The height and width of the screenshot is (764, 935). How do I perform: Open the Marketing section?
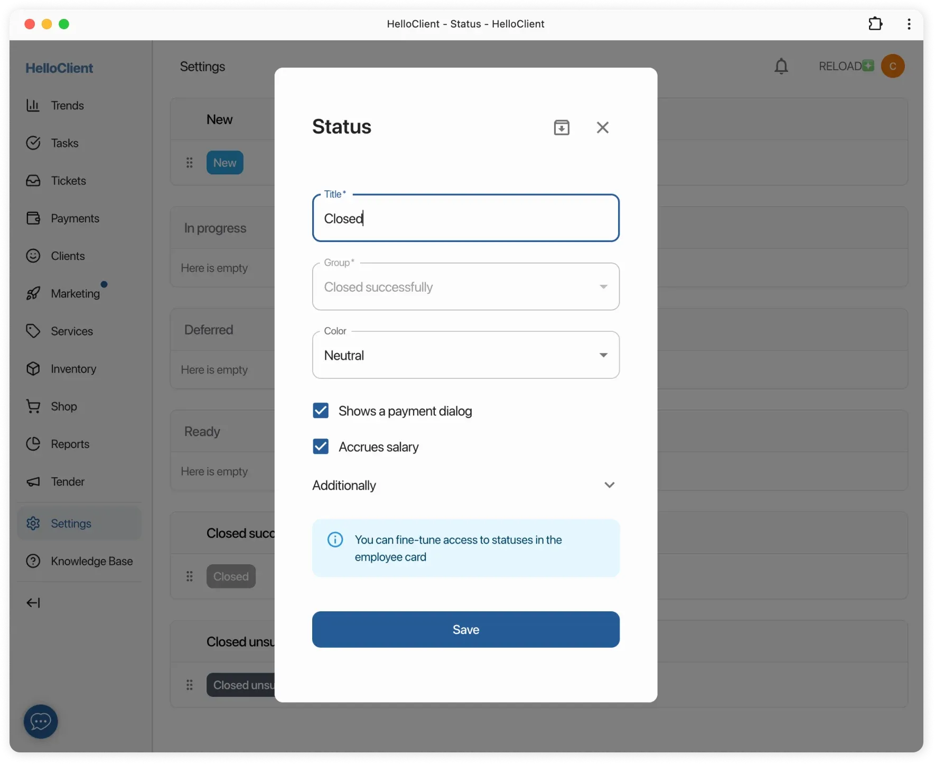[x=76, y=294]
